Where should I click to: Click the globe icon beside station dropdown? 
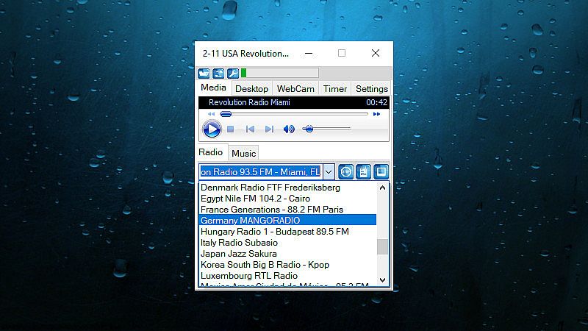point(345,172)
